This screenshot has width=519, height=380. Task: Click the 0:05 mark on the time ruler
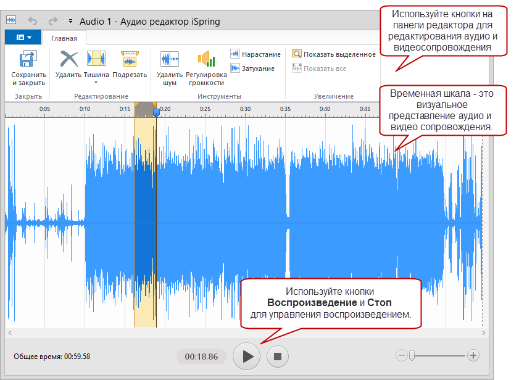point(44,109)
